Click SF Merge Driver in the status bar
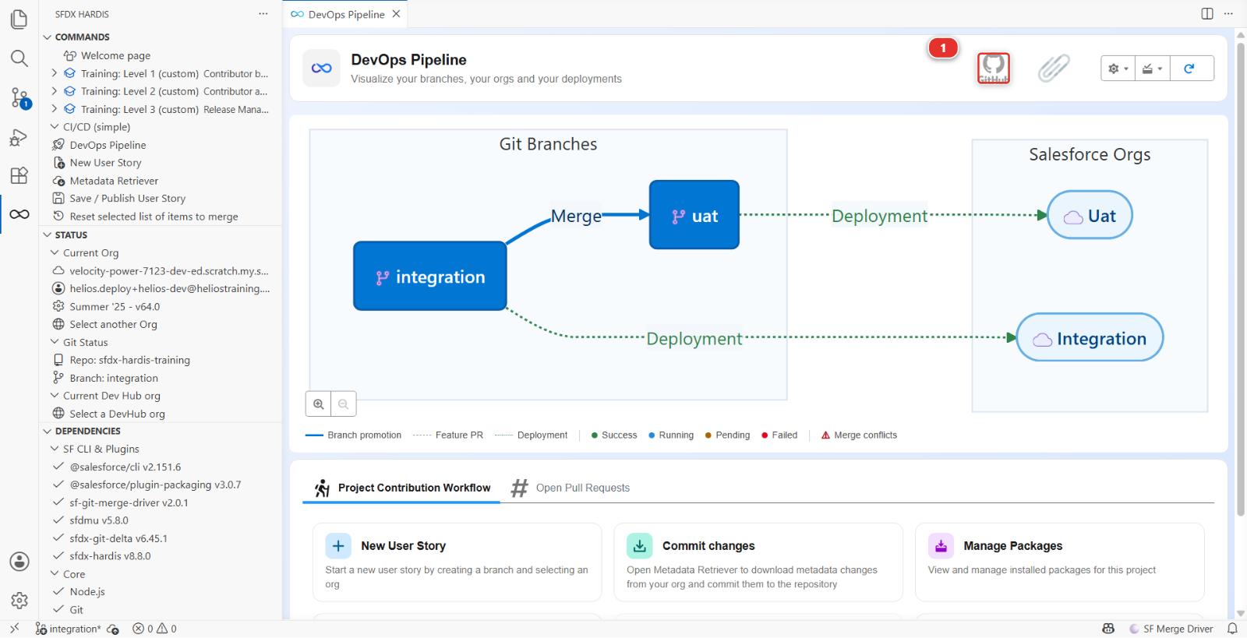 1171,629
